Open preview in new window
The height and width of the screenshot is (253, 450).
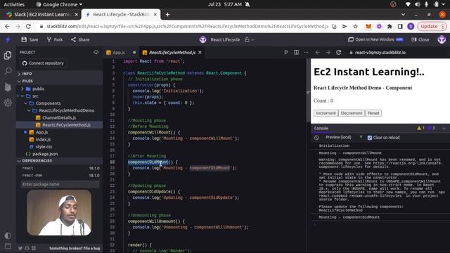pyautogui.click(x=375, y=39)
